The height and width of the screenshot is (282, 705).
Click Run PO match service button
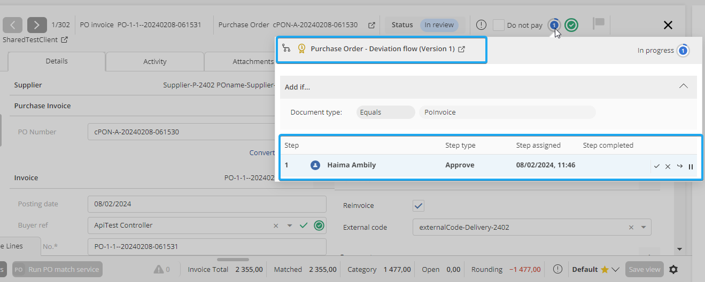click(x=57, y=269)
